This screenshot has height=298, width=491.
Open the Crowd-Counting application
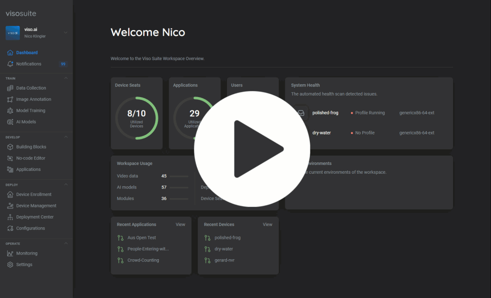(x=143, y=260)
